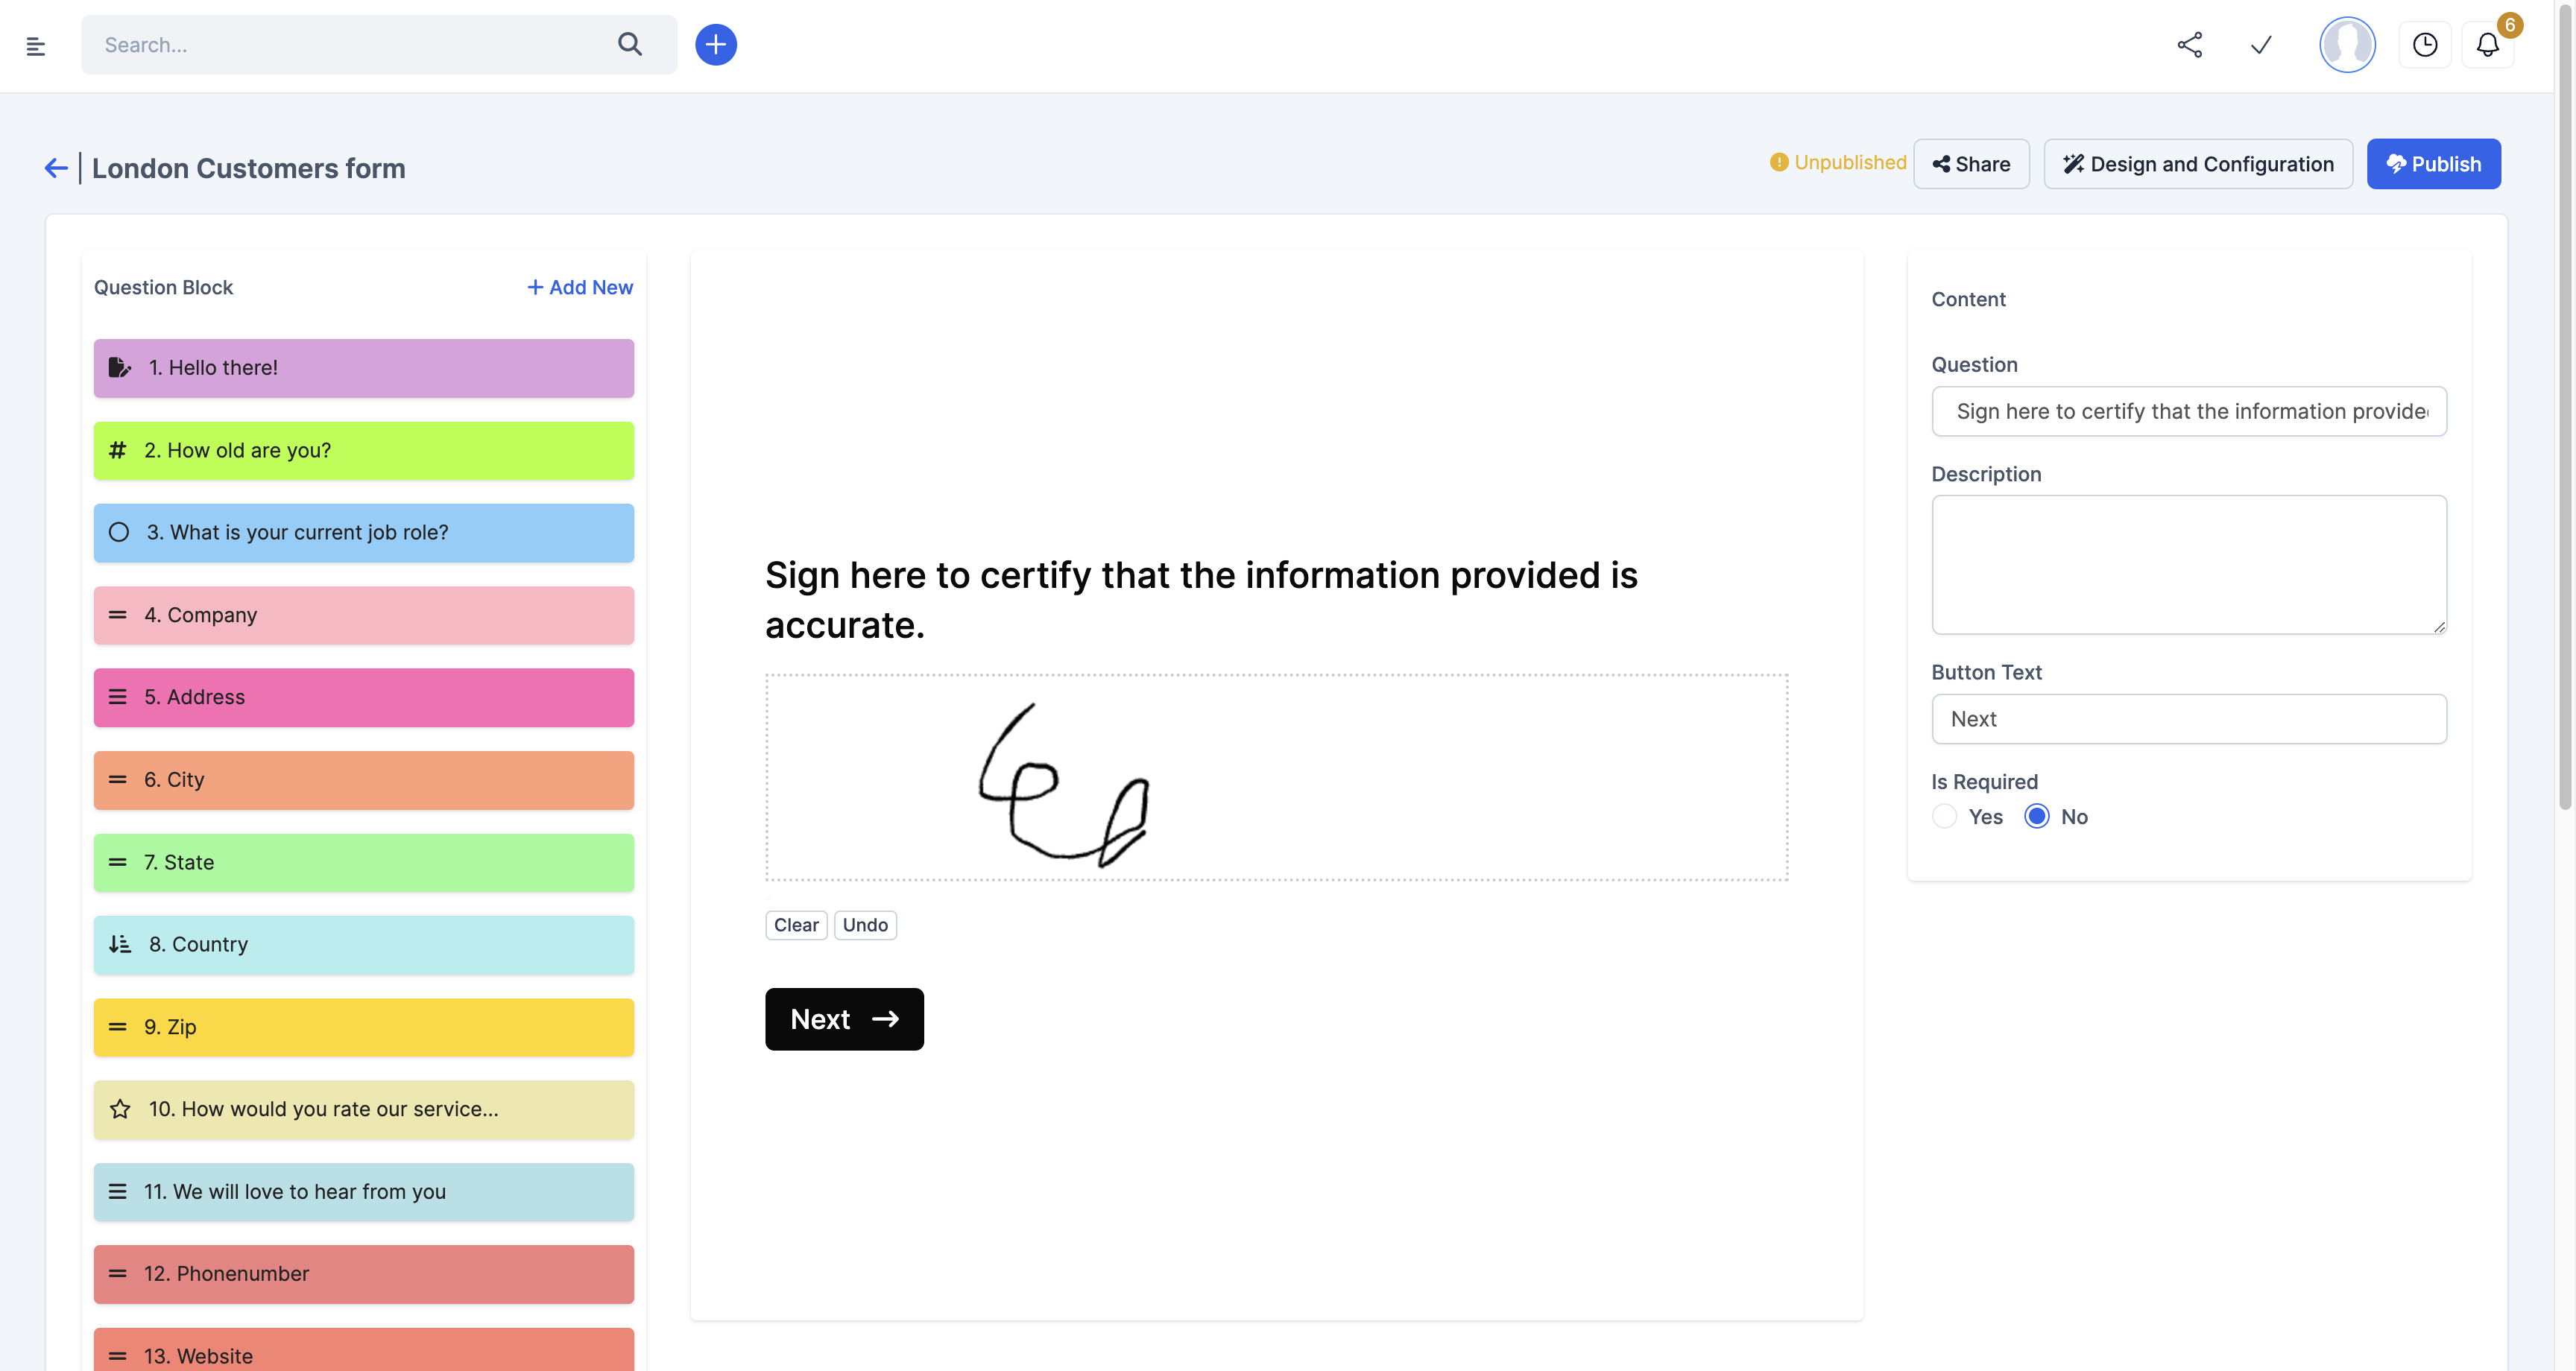Click the share nodes icon in header
This screenshot has height=1371, width=2576.
[2189, 45]
